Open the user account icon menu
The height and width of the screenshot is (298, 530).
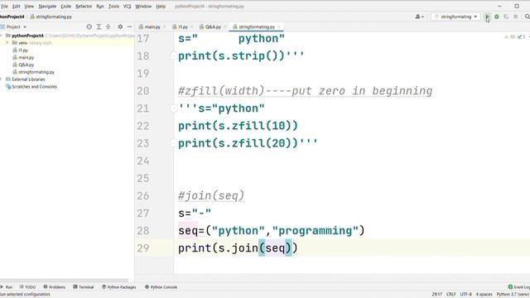[x=420, y=17]
